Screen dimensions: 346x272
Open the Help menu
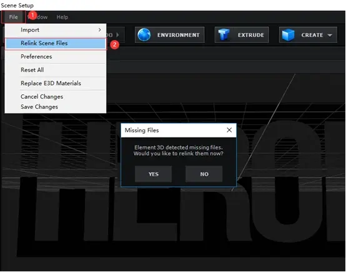click(x=62, y=17)
